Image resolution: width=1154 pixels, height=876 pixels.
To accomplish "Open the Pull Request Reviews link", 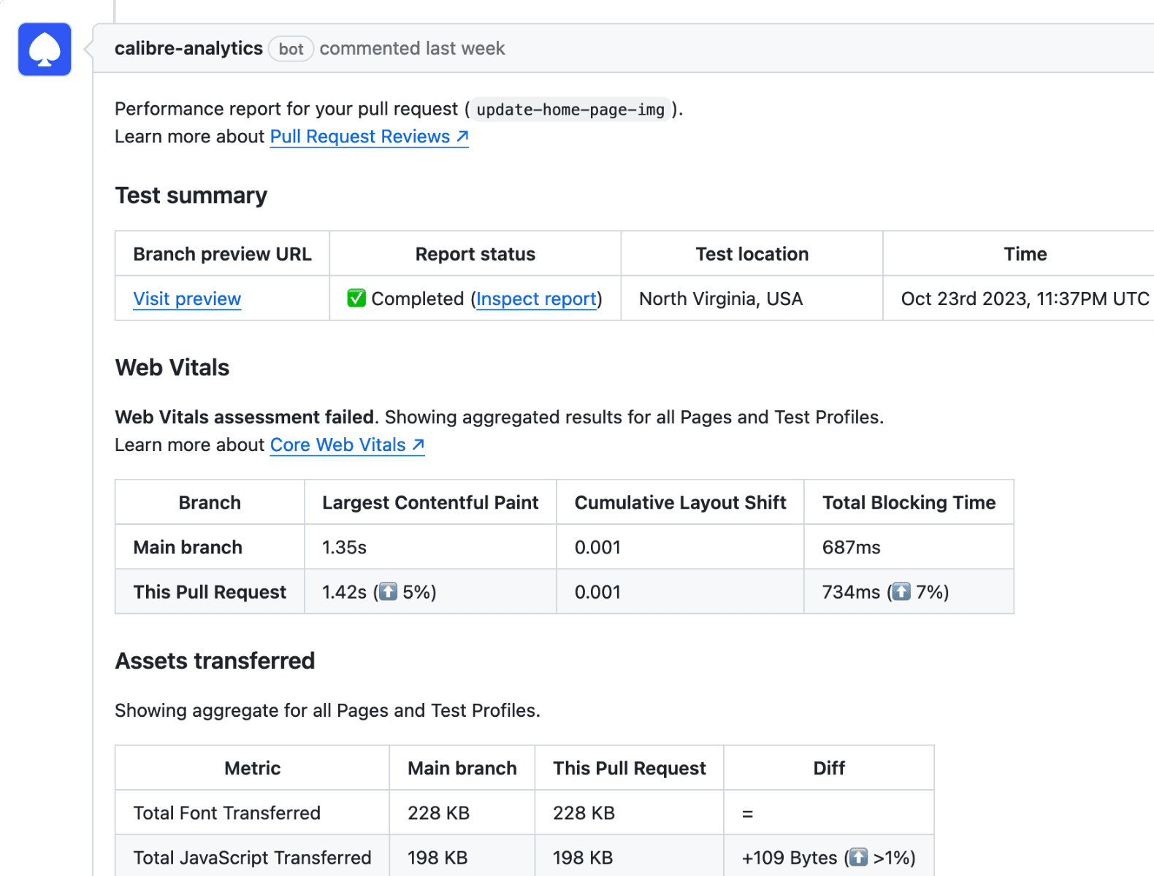I will pos(359,137).
